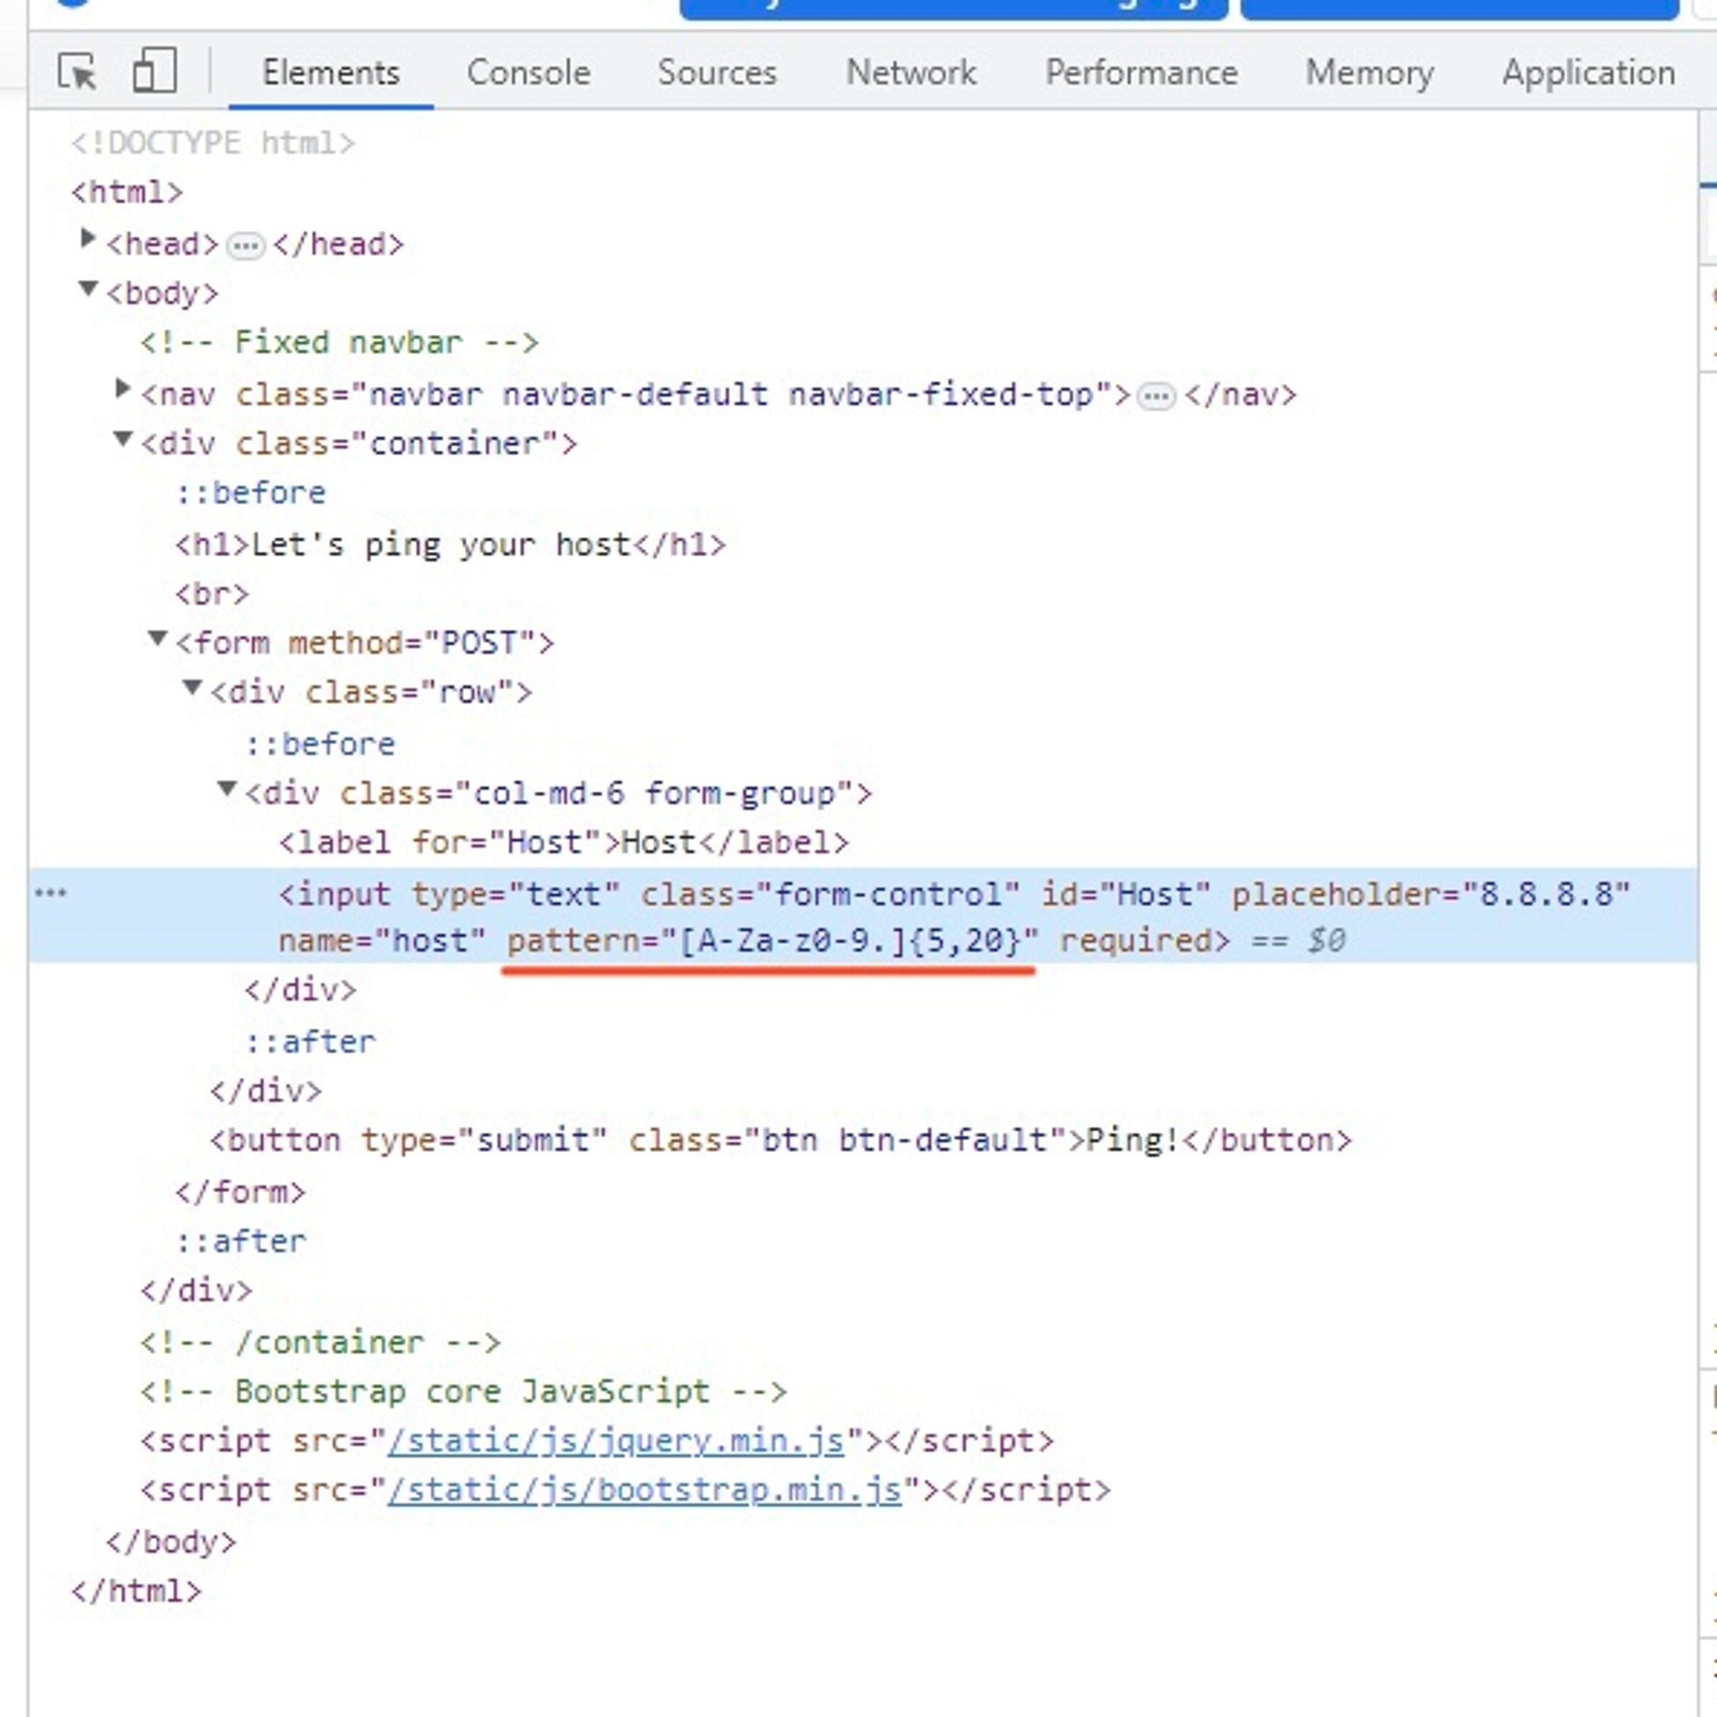The height and width of the screenshot is (1717, 1717).
Task: Toggle the device toolbar icon
Action: click(x=154, y=70)
